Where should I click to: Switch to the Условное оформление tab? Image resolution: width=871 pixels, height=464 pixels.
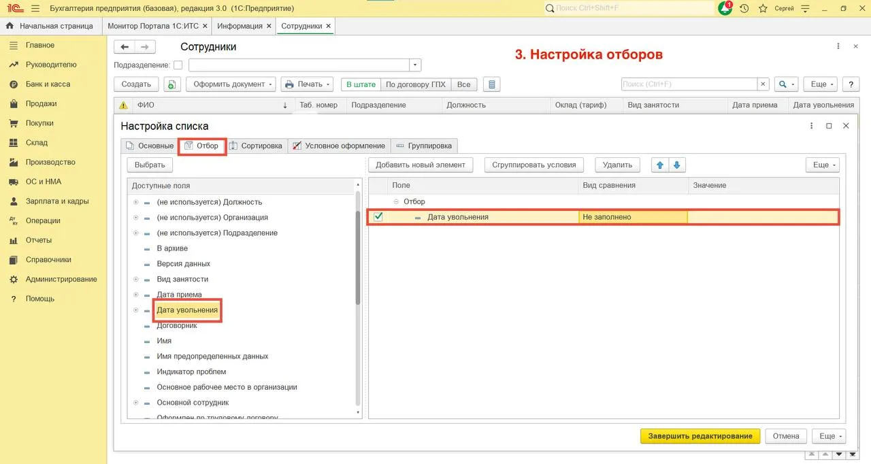[339, 146]
